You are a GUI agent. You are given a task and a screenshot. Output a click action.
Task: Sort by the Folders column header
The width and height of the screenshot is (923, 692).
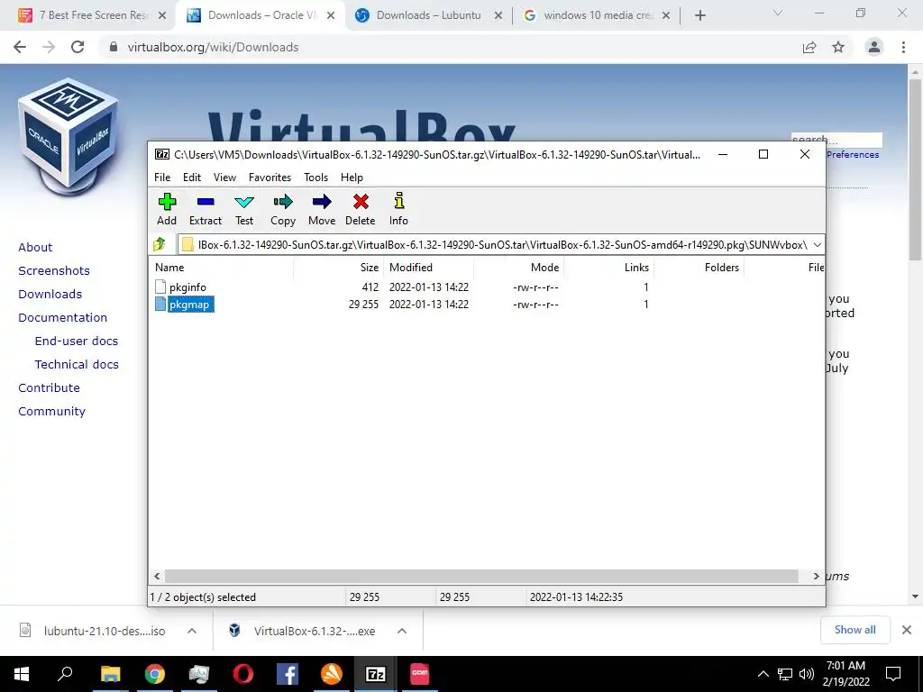click(699, 267)
